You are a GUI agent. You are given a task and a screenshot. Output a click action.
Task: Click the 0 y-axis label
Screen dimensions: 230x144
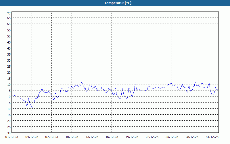pyautogui.click(x=10, y=97)
